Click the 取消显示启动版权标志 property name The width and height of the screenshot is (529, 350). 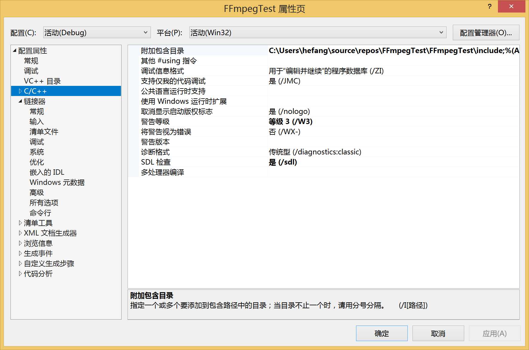(x=177, y=111)
